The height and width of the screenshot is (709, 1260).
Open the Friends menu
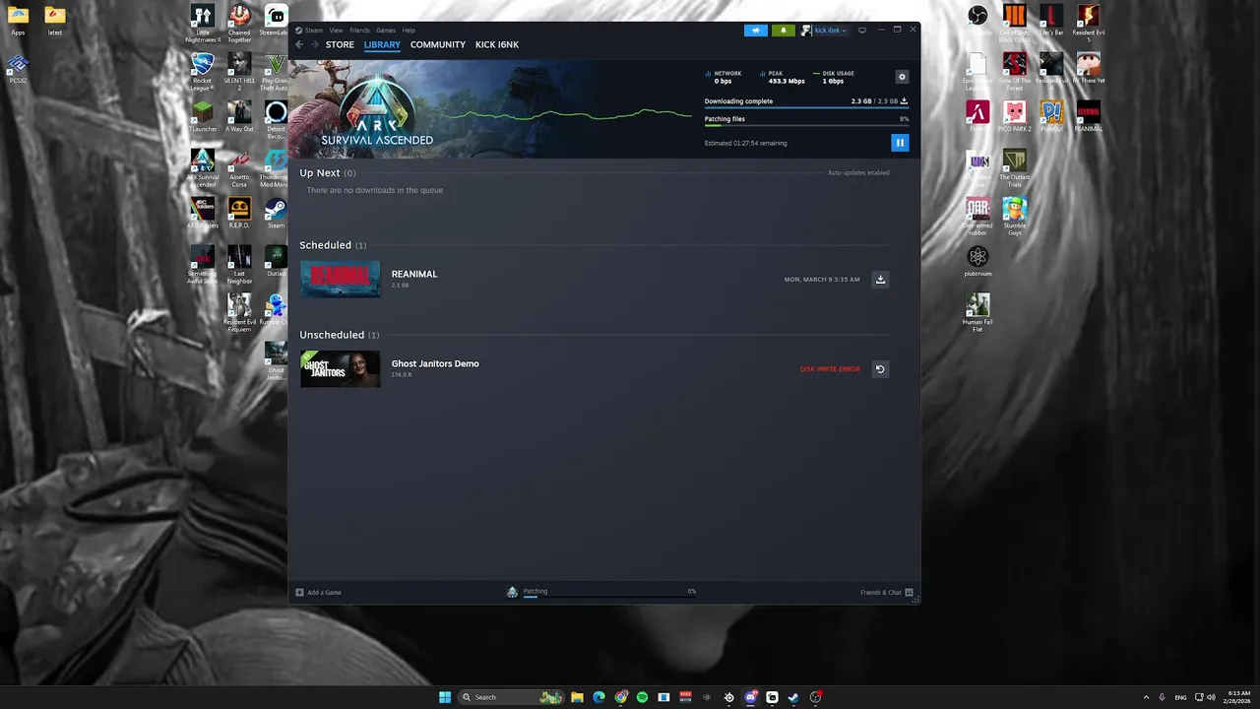coord(359,31)
